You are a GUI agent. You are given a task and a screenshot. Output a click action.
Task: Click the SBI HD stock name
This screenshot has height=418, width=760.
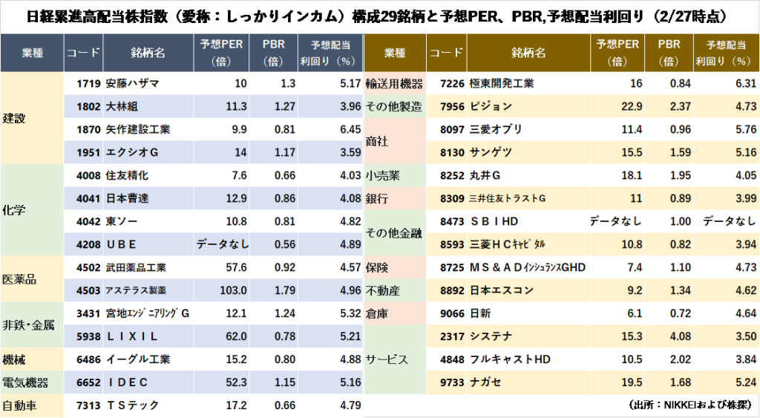(494, 221)
